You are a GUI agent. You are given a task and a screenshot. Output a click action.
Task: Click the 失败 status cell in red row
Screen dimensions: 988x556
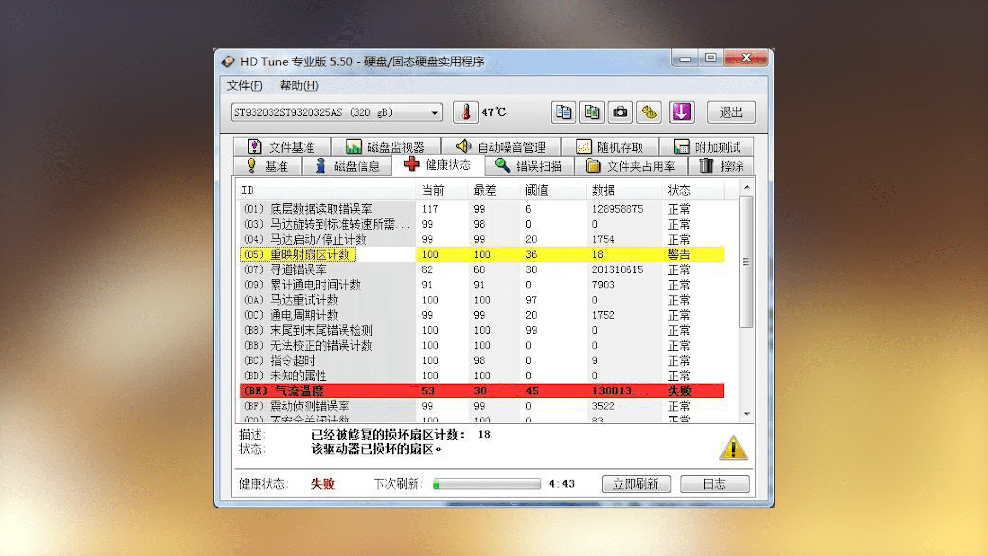click(x=679, y=391)
